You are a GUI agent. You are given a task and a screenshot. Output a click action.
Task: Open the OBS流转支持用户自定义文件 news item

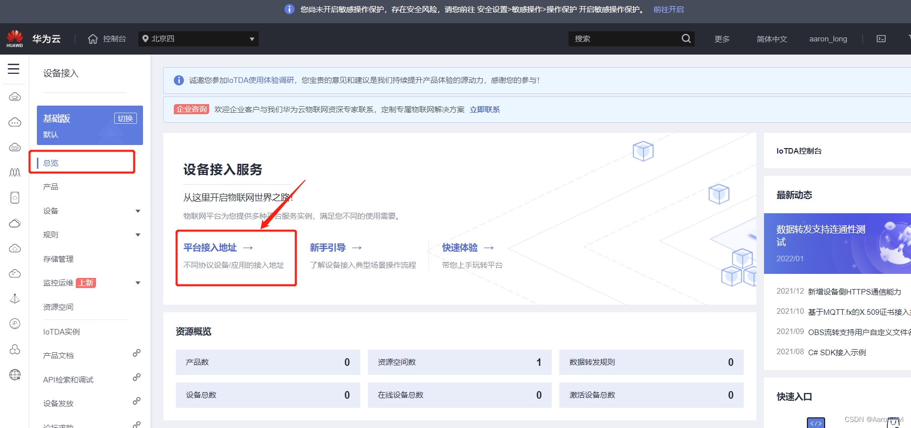859,332
